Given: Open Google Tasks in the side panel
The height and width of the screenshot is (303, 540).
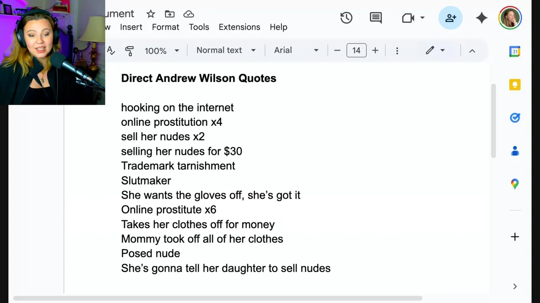Looking at the screenshot, I should tap(515, 118).
